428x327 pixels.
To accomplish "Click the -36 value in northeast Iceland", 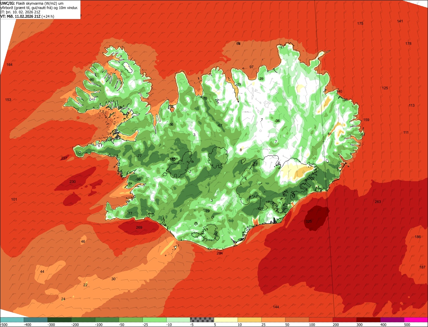I will pyautogui.click(x=277, y=121).
